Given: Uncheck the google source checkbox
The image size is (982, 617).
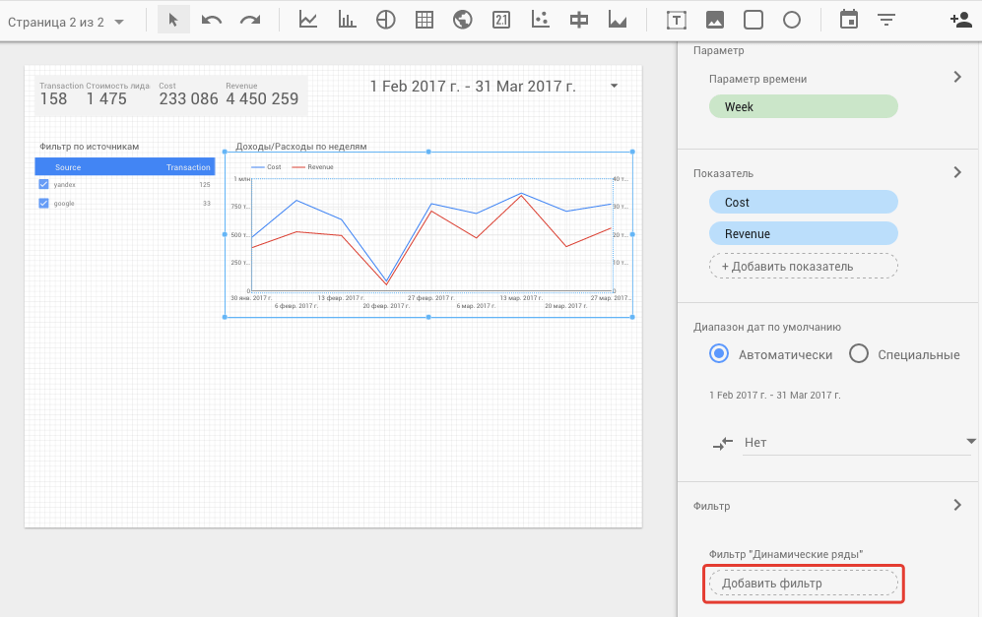Looking at the screenshot, I should [x=43, y=204].
